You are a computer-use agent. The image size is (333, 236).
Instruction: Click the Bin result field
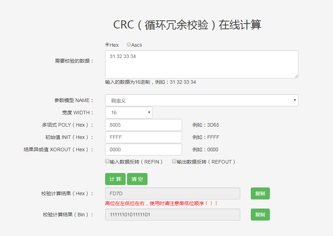[172, 215]
